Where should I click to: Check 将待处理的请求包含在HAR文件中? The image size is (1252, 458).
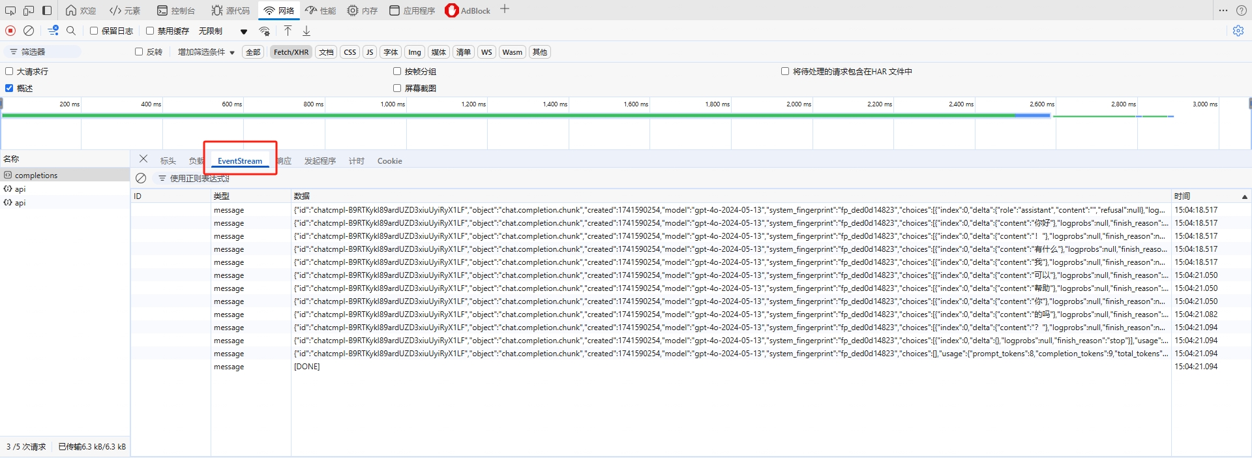tap(785, 71)
